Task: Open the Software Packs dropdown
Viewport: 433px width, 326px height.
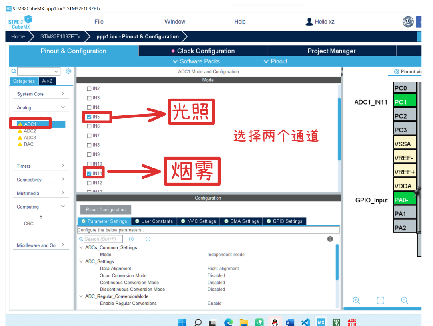Action: (x=196, y=61)
